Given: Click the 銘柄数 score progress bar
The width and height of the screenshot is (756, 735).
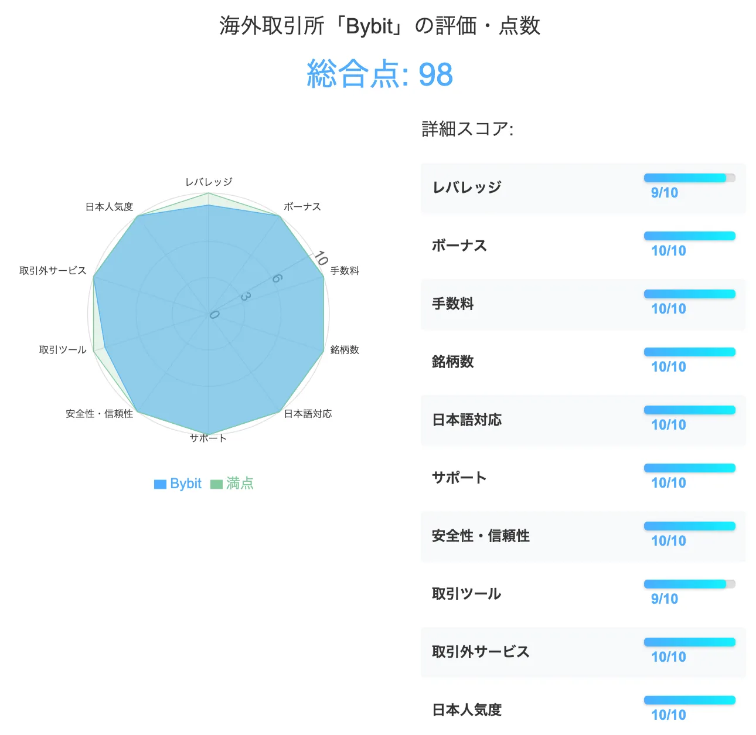Looking at the screenshot, I should [690, 352].
